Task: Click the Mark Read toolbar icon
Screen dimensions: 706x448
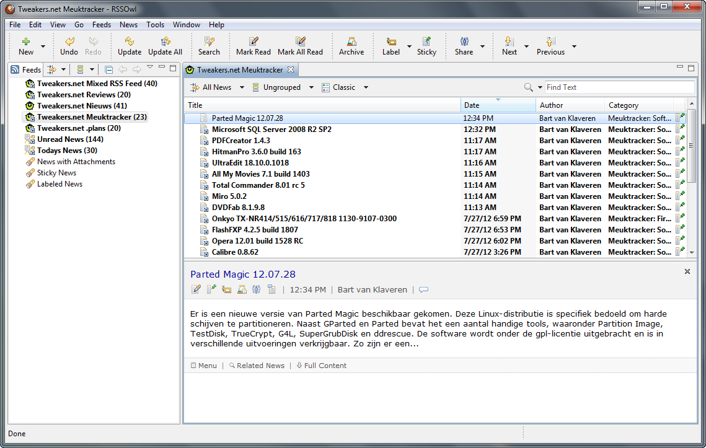Action: (253, 42)
